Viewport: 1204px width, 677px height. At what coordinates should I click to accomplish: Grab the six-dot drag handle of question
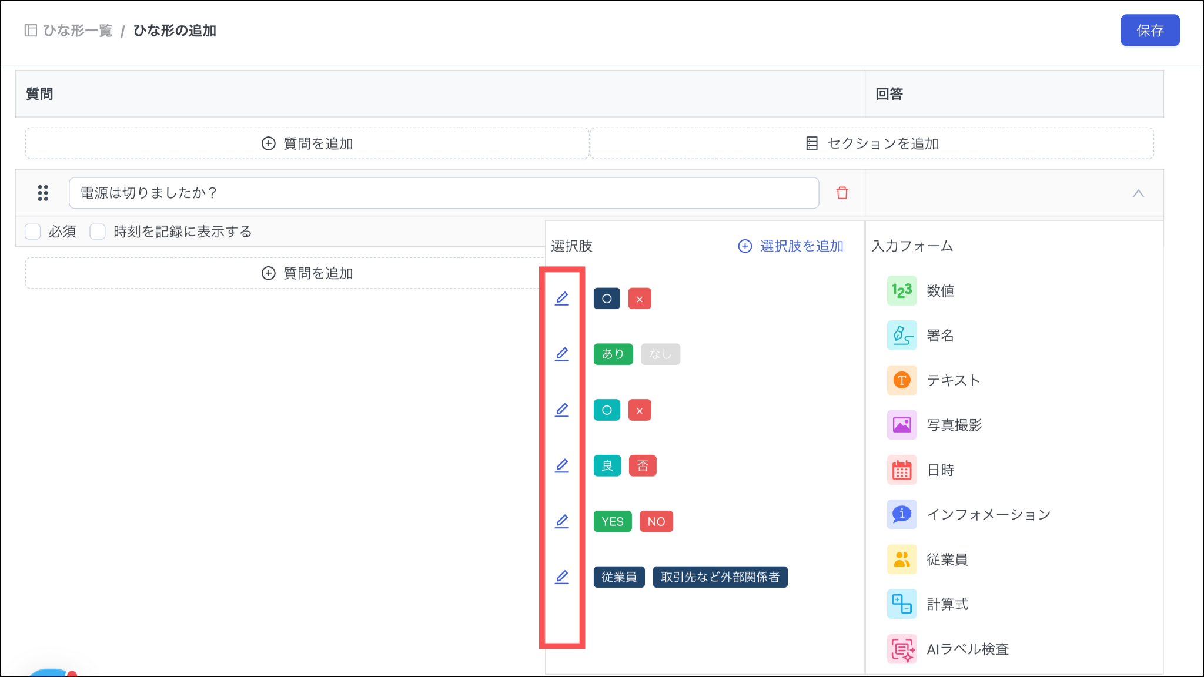point(43,193)
